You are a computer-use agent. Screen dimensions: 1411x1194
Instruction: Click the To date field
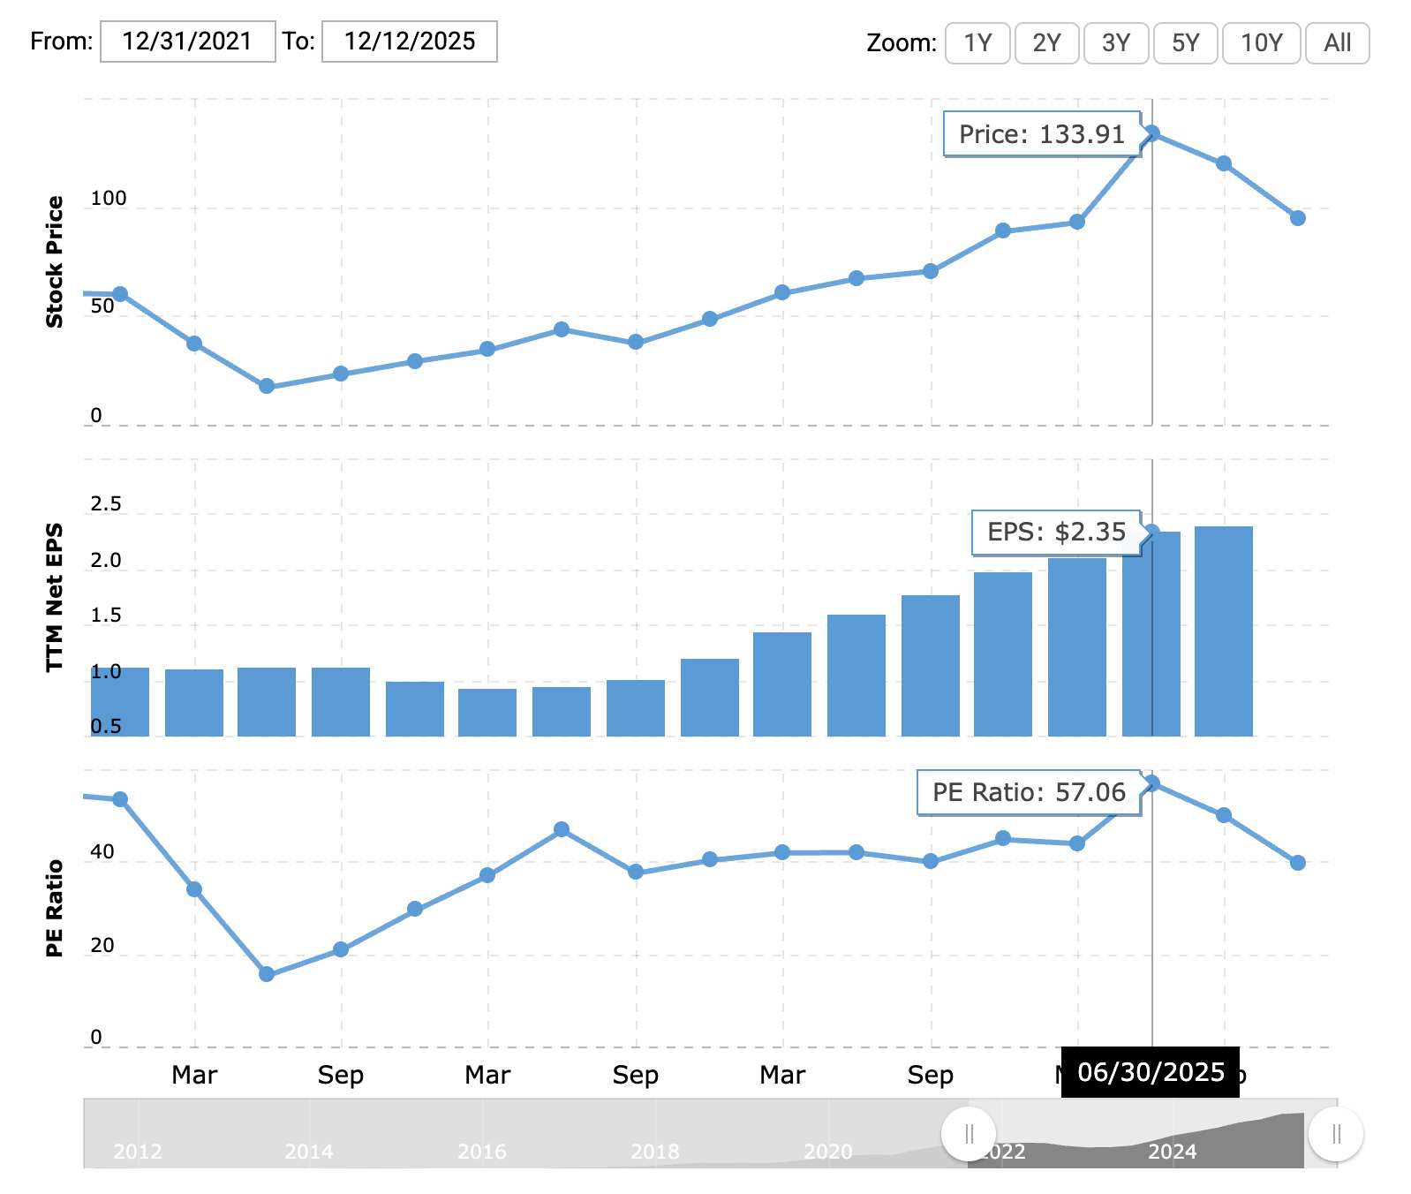(x=409, y=42)
